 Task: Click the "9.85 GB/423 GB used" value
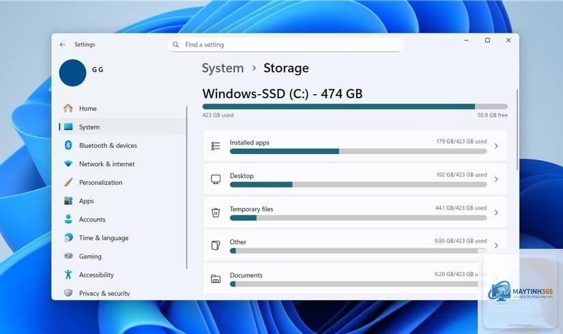point(461,241)
